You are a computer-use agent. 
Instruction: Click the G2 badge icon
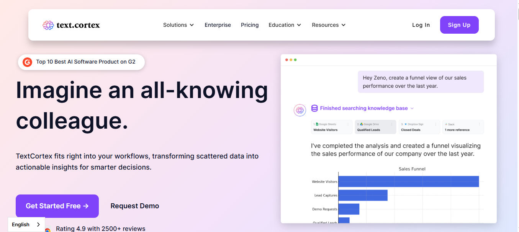point(27,62)
